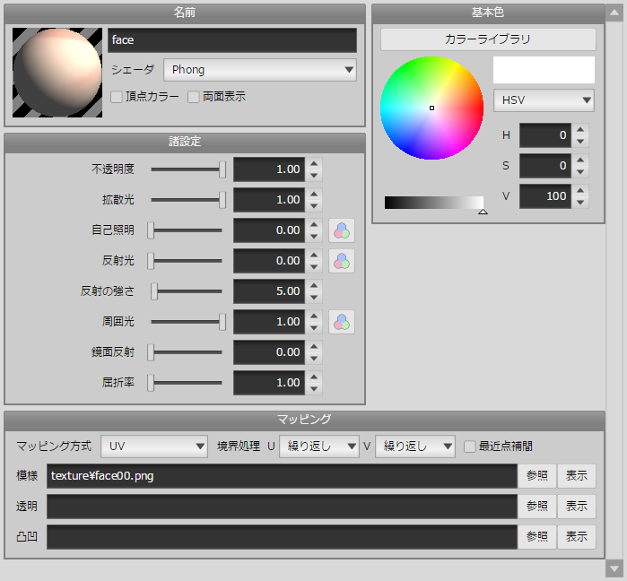This screenshot has height=581, width=627.
Task: Click the 屈折率 slider handle
Action: pyautogui.click(x=151, y=383)
